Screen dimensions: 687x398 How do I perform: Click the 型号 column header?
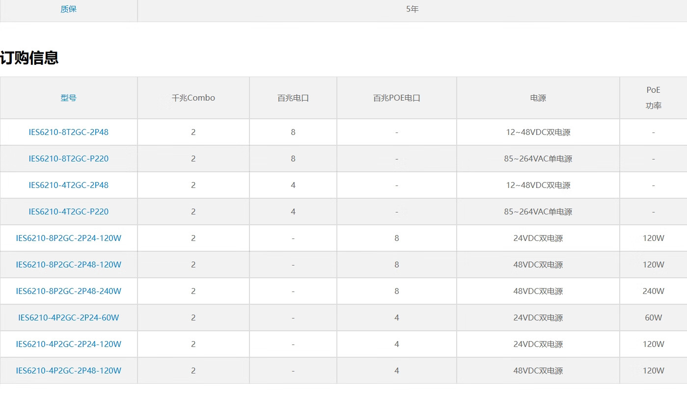pos(69,98)
